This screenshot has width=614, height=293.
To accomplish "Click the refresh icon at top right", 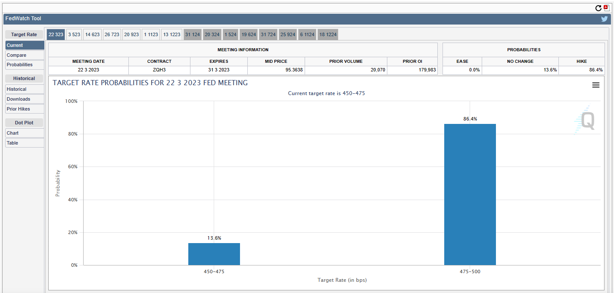I will (598, 8).
